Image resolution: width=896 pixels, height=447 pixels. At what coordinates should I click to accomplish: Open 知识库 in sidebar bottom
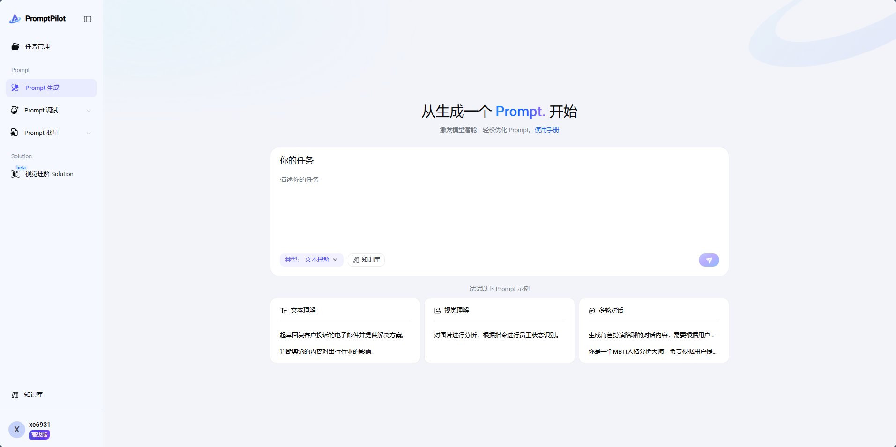pyautogui.click(x=51, y=395)
